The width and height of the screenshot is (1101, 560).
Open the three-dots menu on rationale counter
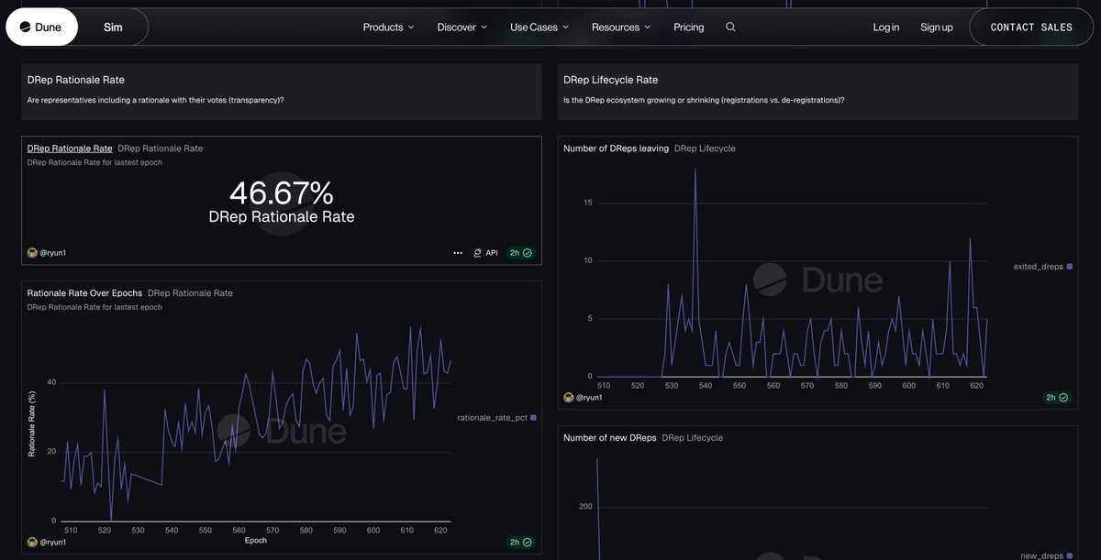point(458,253)
